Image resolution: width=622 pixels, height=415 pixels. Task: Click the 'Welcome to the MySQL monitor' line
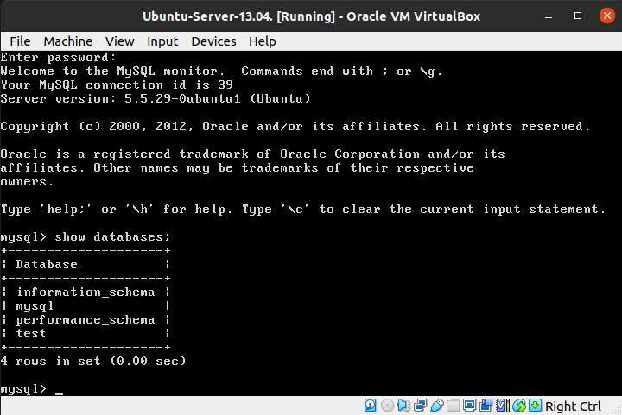point(221,72)
